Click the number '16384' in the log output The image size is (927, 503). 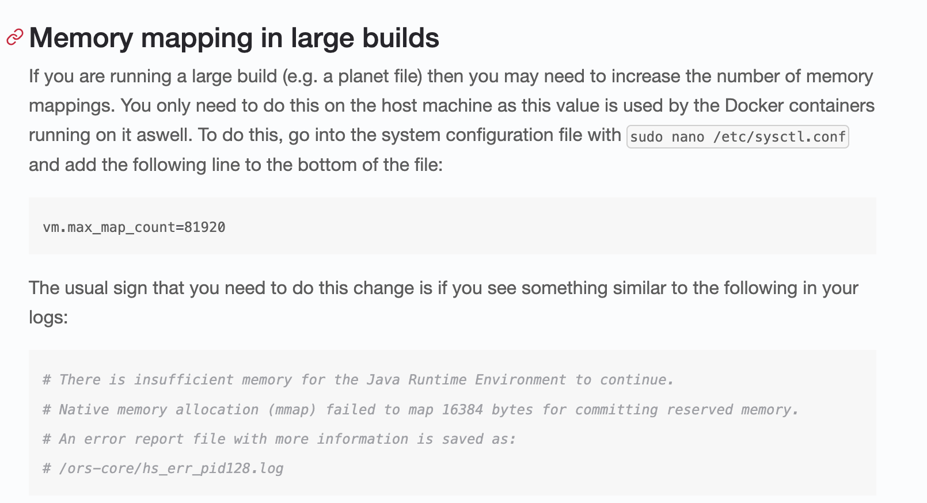point(462,410)
